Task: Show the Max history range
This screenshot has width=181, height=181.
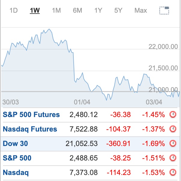Action: (140, 11)
